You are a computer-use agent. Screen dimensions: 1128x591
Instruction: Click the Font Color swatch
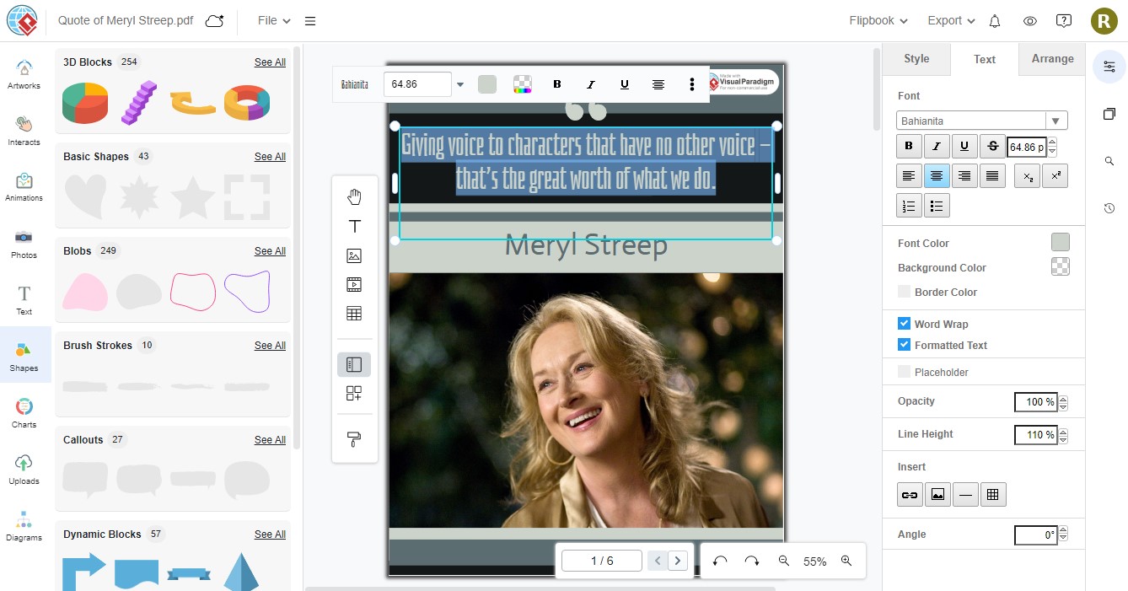pos(1060,243)
